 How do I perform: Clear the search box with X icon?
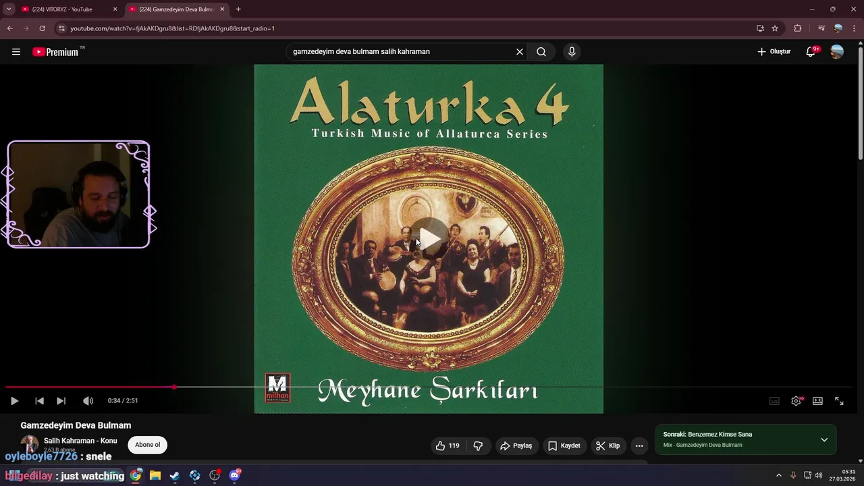520,52
